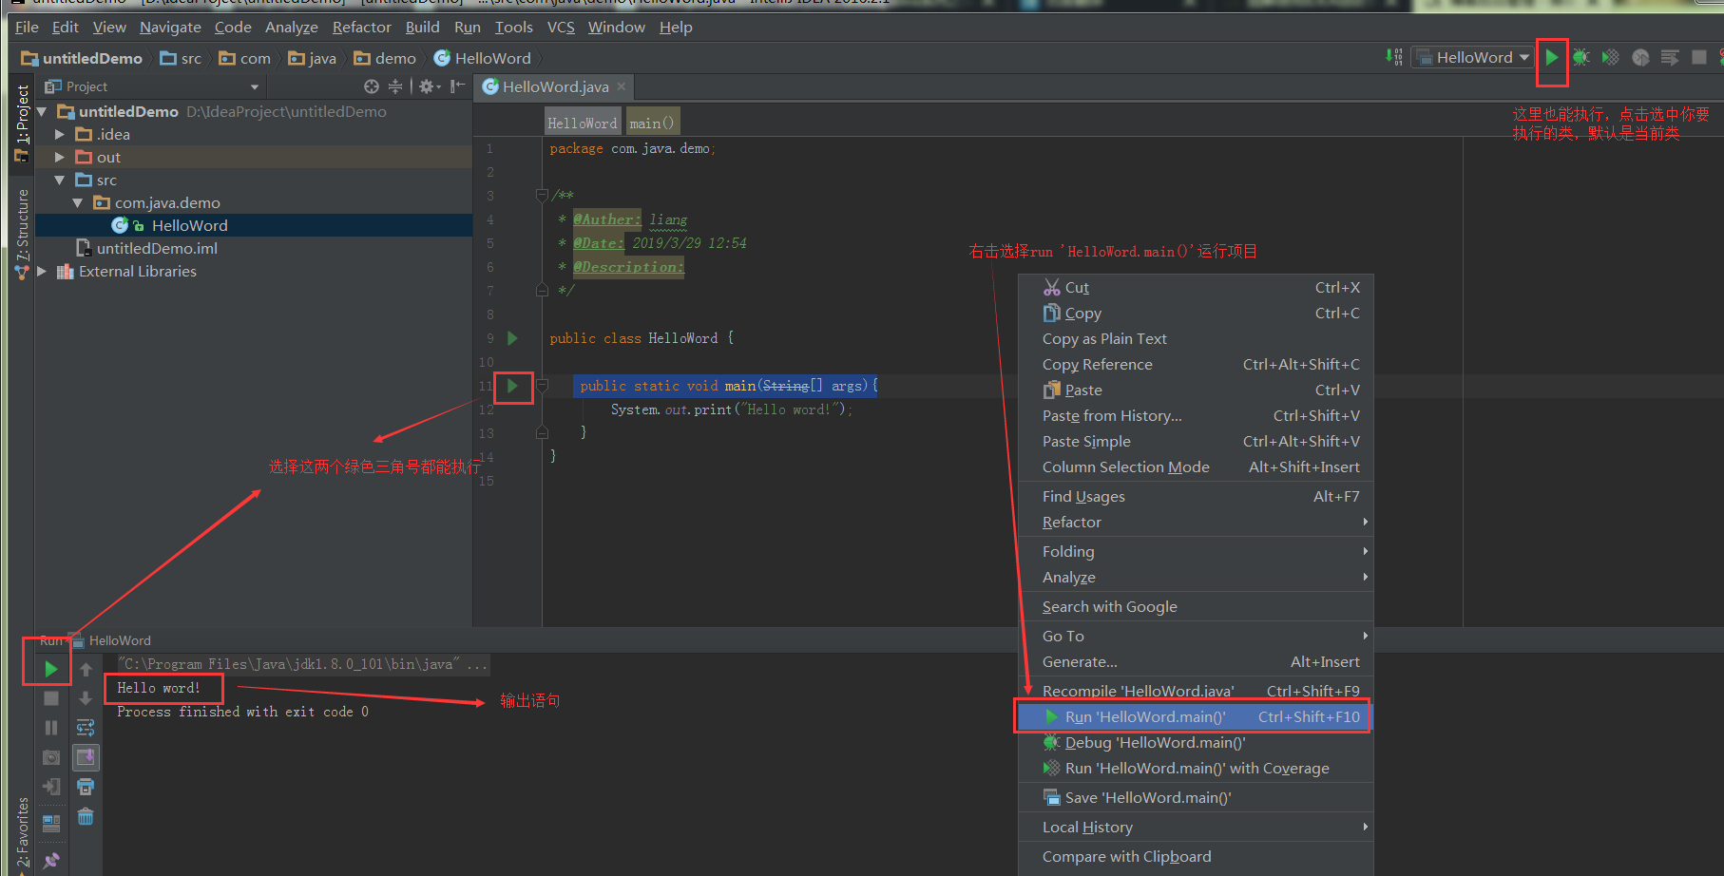Select untitledDemo.iml file in project tree

click(x=157, y=249)
